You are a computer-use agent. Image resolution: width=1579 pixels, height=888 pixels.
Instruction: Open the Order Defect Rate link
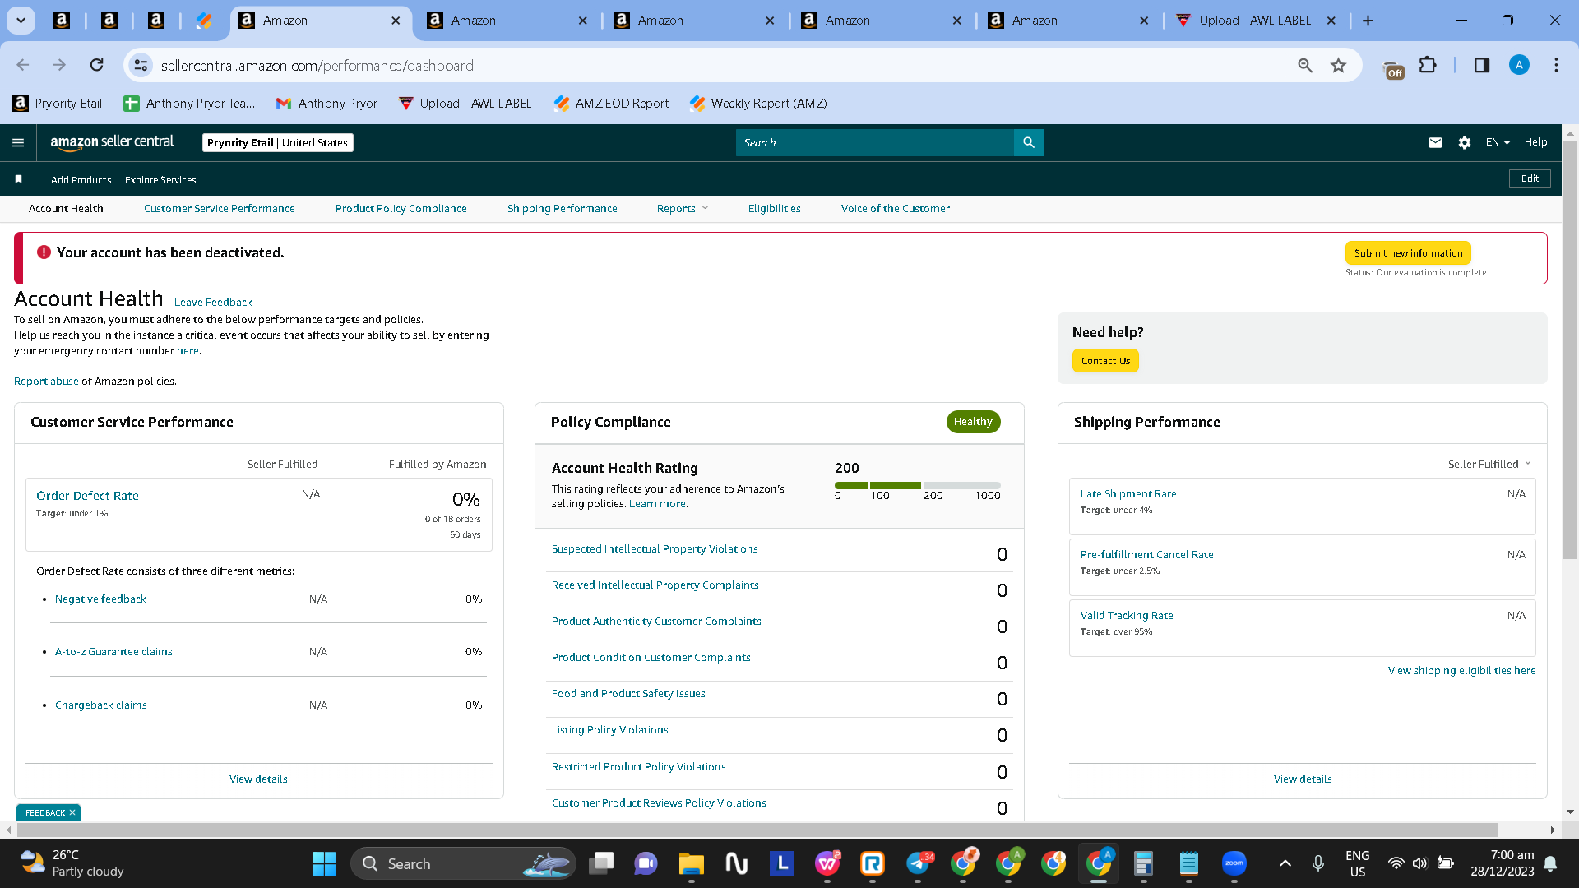(87, 496)
